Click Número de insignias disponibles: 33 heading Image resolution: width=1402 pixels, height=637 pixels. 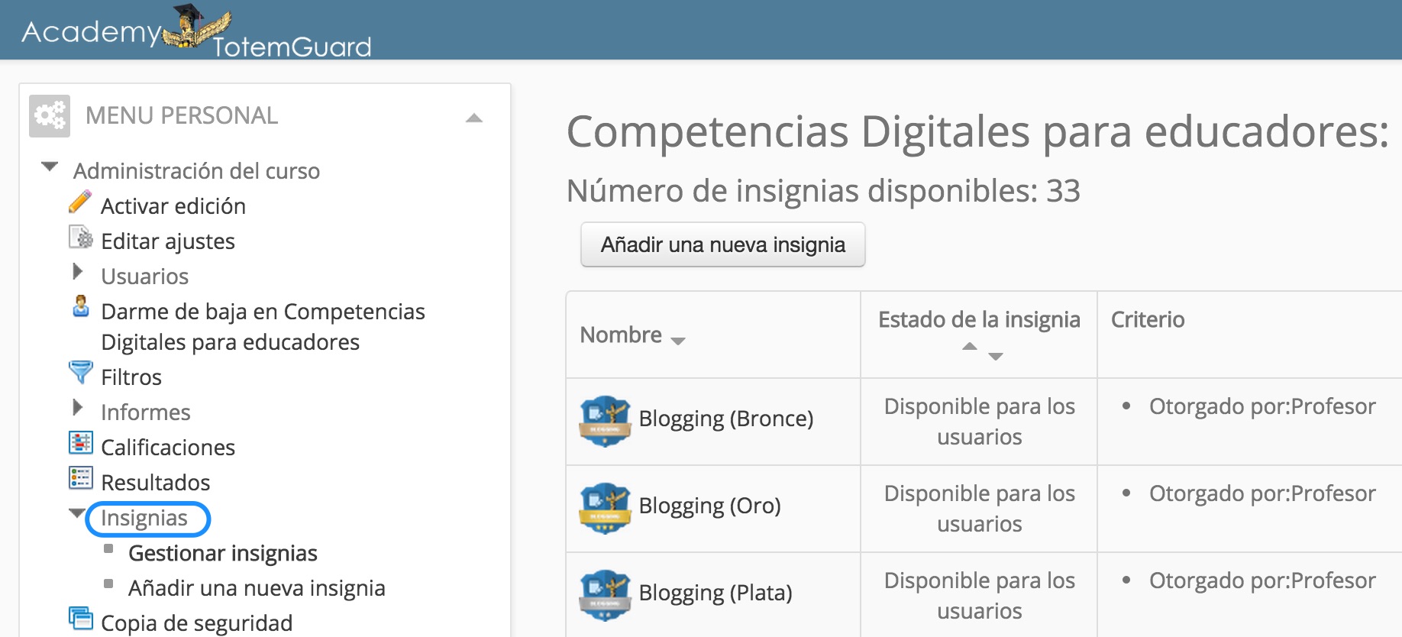click(823, 191)
